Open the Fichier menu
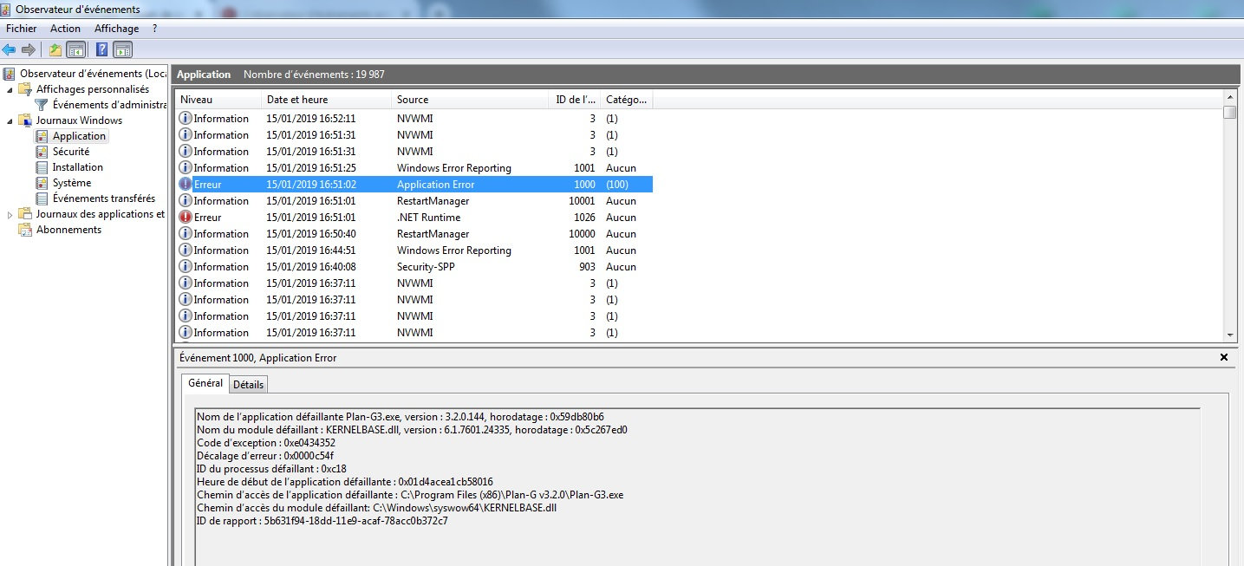Image resolution: width=1244 pixels, height=566 pixels. 22,29
